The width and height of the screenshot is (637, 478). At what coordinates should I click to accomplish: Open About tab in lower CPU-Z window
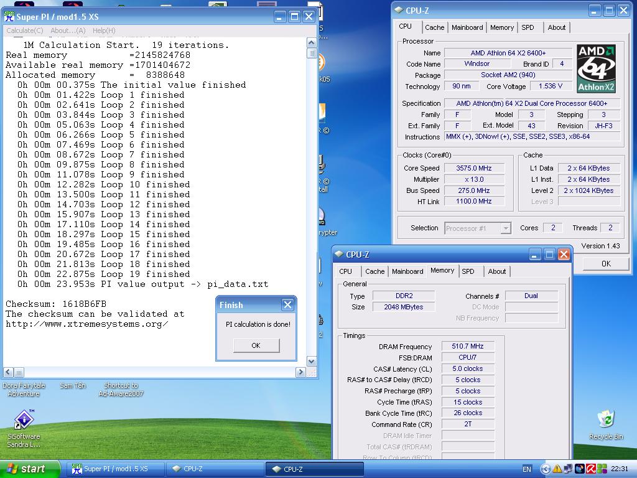pos(497,271)
